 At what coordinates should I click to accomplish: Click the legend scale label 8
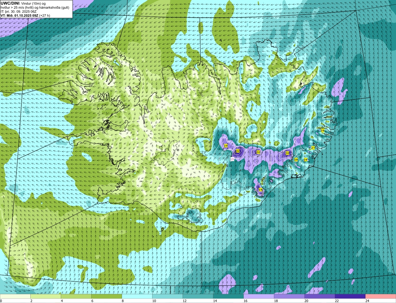coord(123,301)
